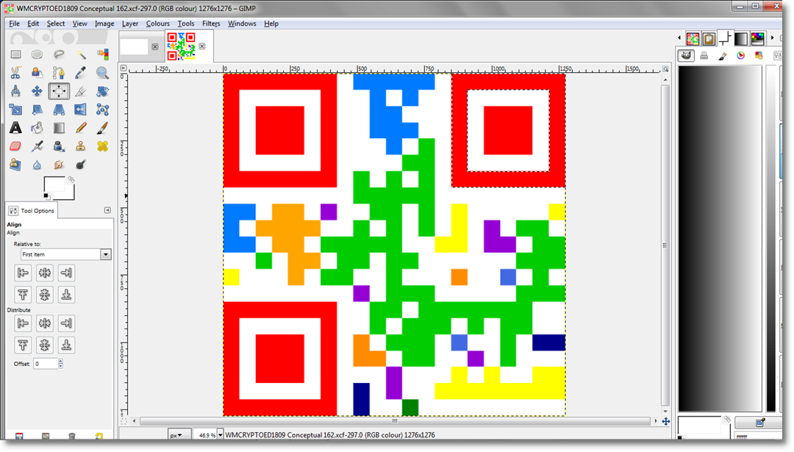Select the Paintbrush tool
The width and height of the screenshot is (794, 452).
coord(102,128)
